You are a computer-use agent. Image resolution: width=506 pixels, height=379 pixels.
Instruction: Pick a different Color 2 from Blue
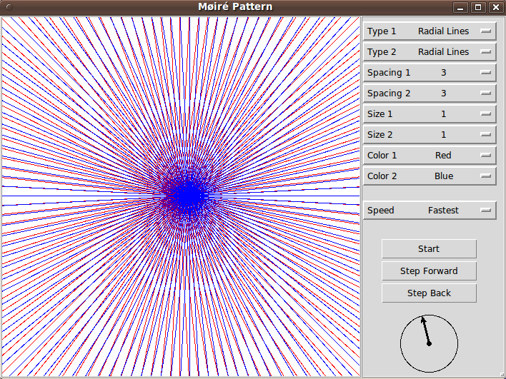pos(430,176)
